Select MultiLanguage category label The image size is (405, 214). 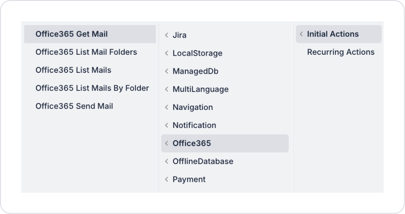pyautogui.click(x=200, y=89)
